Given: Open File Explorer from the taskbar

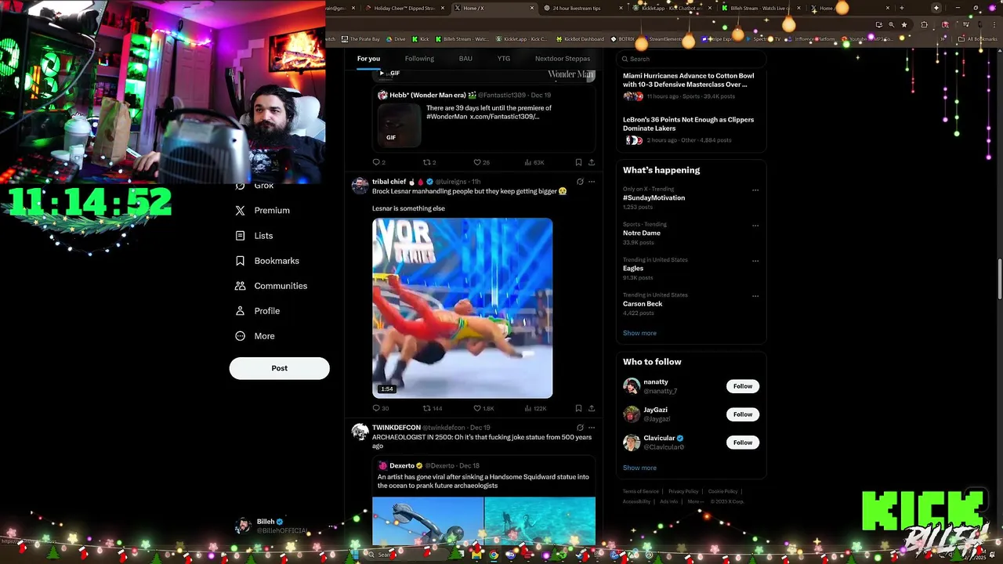Looking at the screenshot, I should click(x=476, y=555).
